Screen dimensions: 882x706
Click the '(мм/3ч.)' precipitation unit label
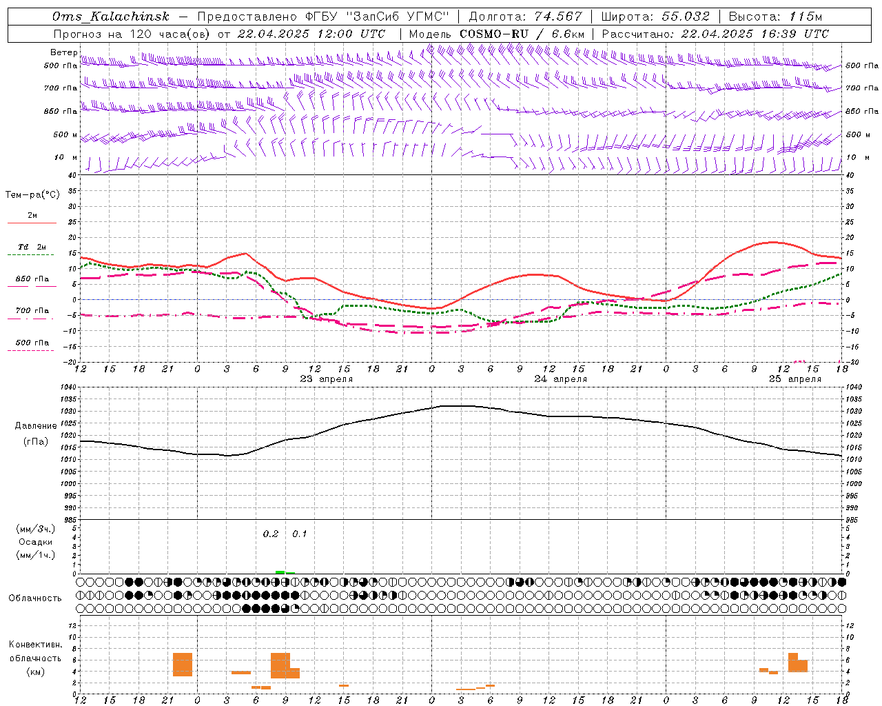click(x=36, y=529)
